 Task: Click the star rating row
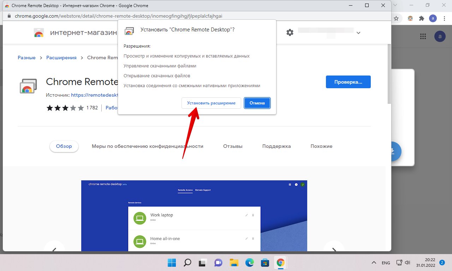point(65,108)
